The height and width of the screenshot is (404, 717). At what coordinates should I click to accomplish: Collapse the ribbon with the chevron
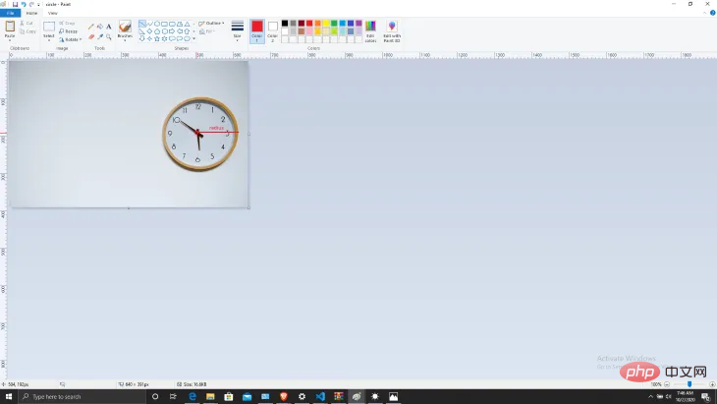coord(704,13)
